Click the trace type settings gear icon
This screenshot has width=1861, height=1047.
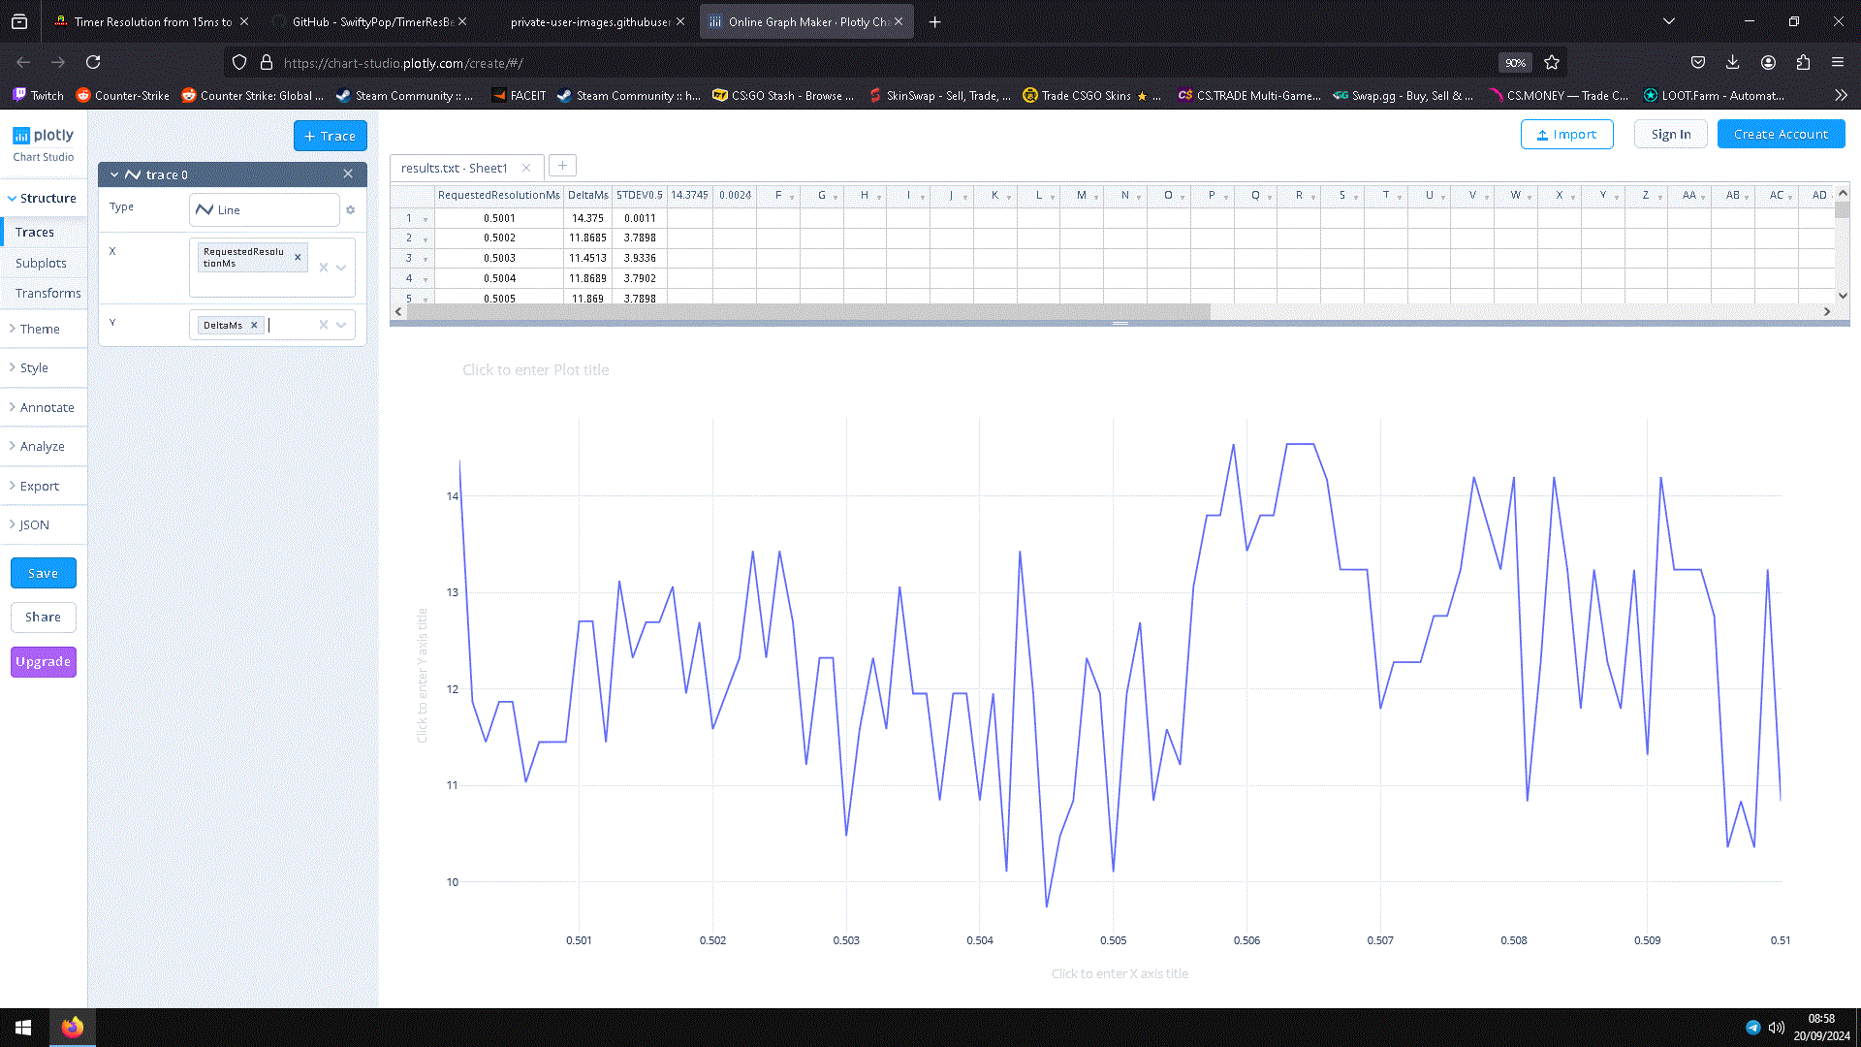(x=351, y=209)
